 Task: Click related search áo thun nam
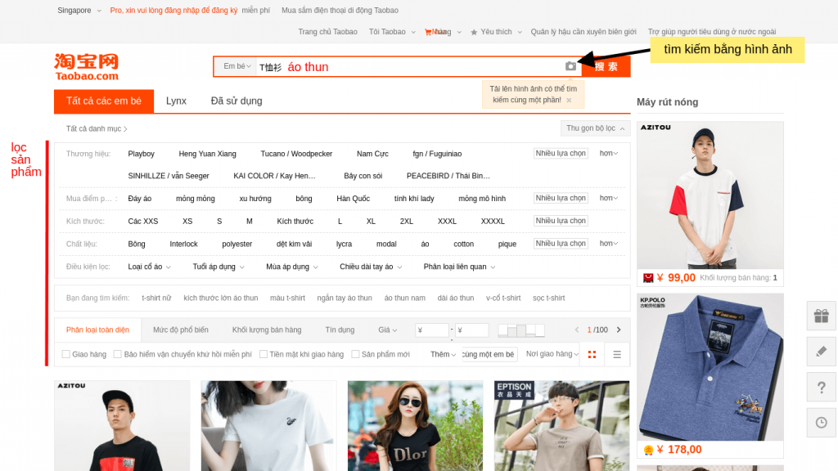click(x=404, y=298)
